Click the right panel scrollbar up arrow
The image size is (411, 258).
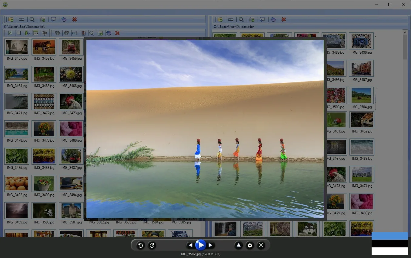coord(405,32)
